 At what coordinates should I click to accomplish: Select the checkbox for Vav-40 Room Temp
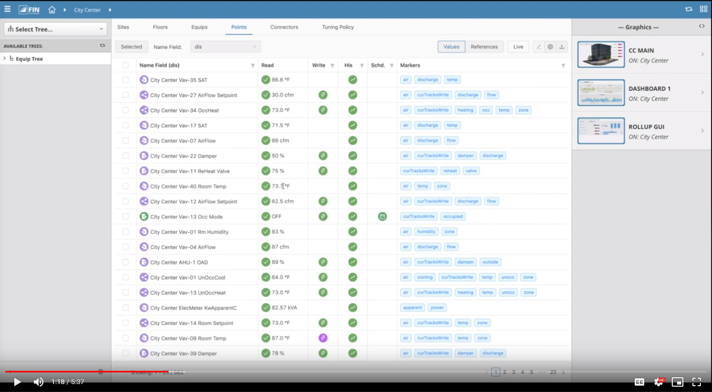click(x=125, y=186)
